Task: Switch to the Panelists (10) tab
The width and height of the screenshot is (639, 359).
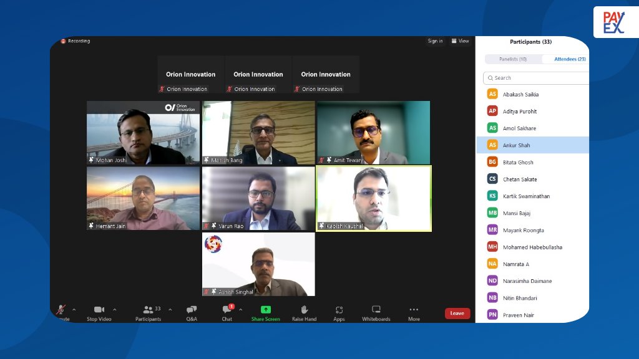Action: click(x=513, y=59)
